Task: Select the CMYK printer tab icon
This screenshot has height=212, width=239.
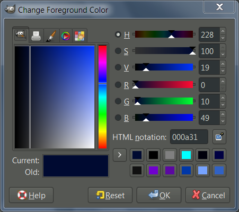Action: tap(36, 36)
